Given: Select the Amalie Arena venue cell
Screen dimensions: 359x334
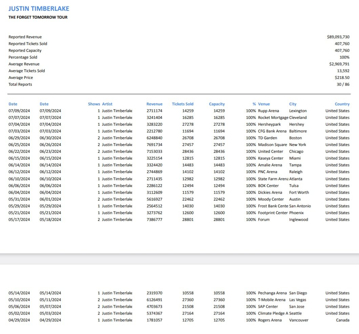Looking at the screenshot, I should point(270,165).
